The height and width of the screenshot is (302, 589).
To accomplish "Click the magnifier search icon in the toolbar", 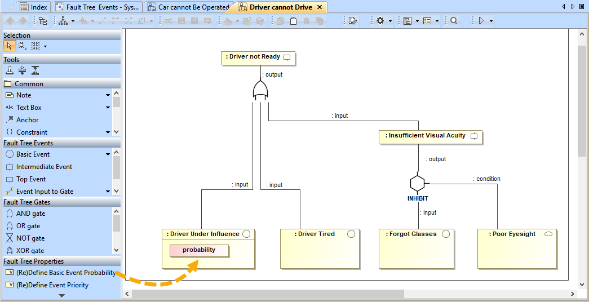I will (453, 21).
